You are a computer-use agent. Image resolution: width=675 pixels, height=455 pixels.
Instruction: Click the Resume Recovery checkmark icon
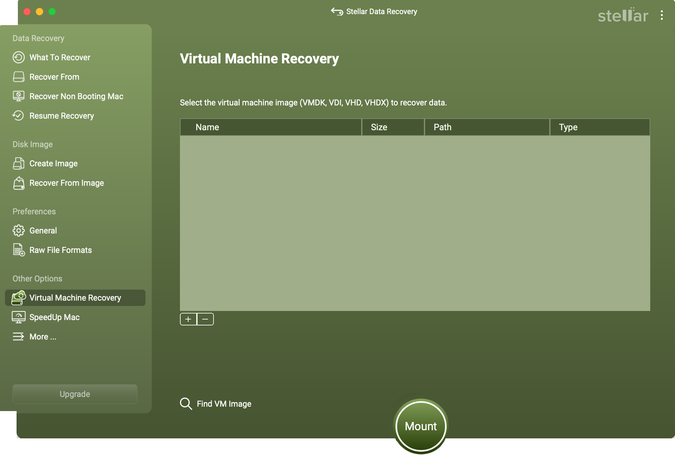pos(18,115)
